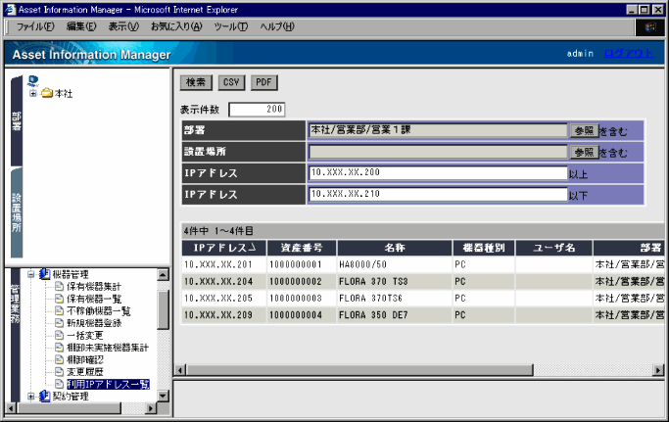Click the FLORA 370 TS3 name cell
669x422 pixels.
[395, 282]
